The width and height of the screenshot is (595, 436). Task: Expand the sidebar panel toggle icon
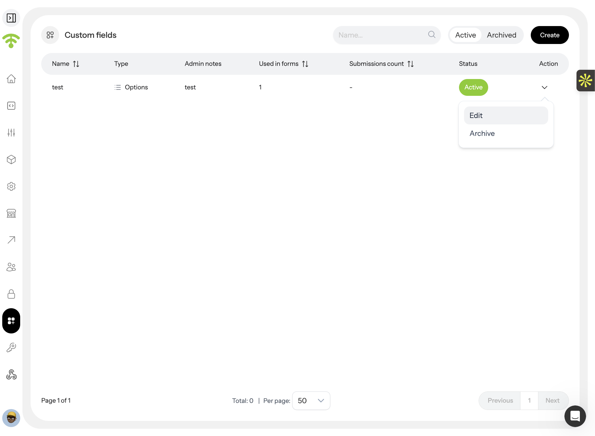pyautogui.click(x=11, y=18)
